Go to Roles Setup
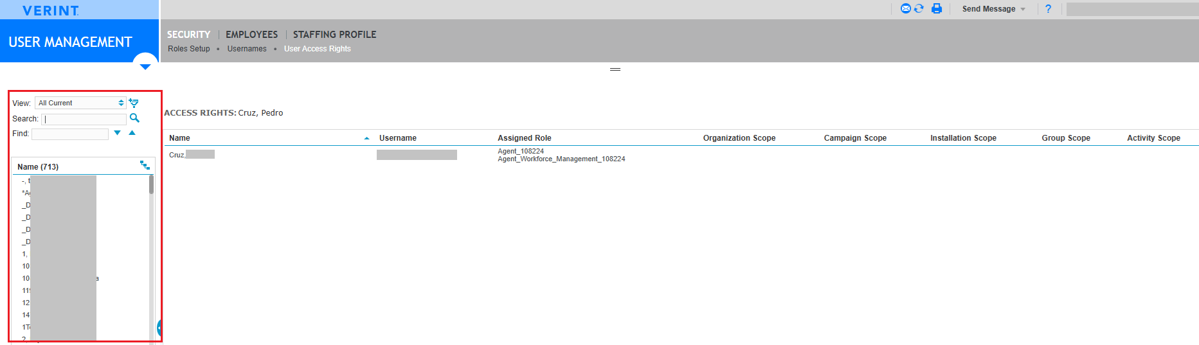The image size is (1199, 345). tap(188, 49)
